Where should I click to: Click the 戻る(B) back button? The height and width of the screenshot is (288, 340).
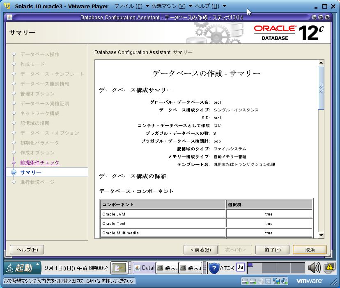point(200,250)
